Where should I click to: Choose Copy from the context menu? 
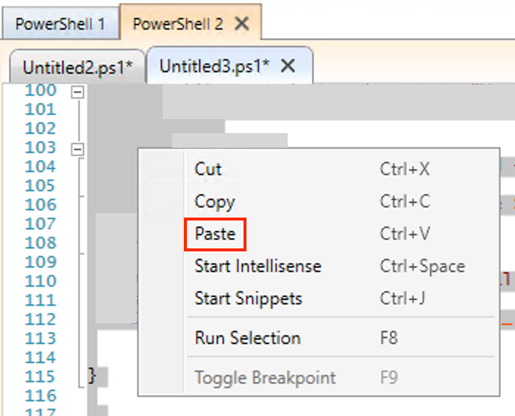[214, 201]
